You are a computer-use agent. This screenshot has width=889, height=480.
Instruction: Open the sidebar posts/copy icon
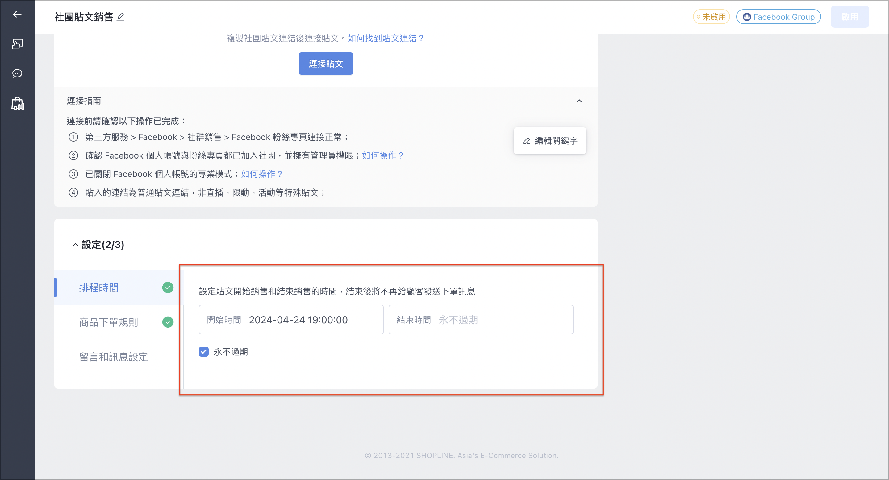pos(17,44)
